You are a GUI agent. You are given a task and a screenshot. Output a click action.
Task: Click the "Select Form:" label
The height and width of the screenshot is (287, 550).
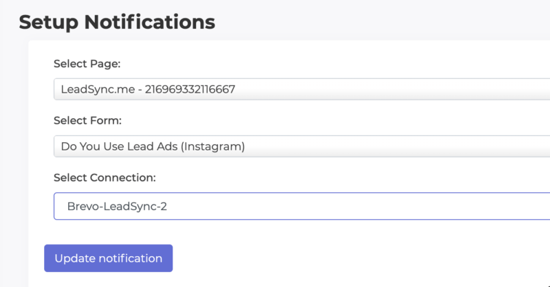(87, 121)
